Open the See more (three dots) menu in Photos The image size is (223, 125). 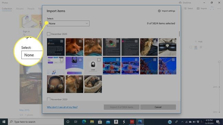(219, 9)
